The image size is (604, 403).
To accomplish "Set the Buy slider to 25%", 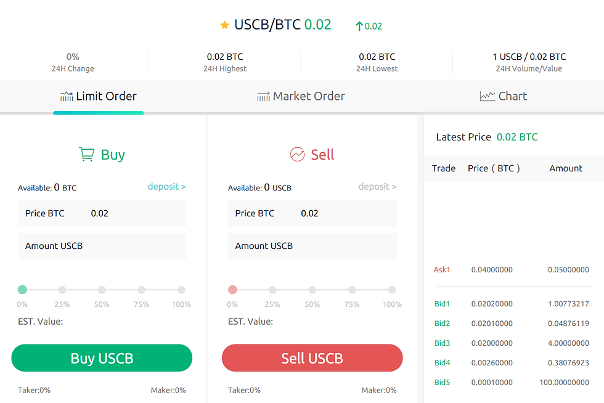I will pyautogui.click(x=62, y=290).
